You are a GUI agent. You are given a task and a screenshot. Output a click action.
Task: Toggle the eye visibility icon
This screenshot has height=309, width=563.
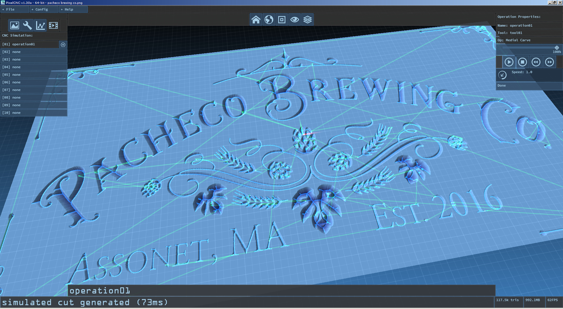click(x=295, y=20)
